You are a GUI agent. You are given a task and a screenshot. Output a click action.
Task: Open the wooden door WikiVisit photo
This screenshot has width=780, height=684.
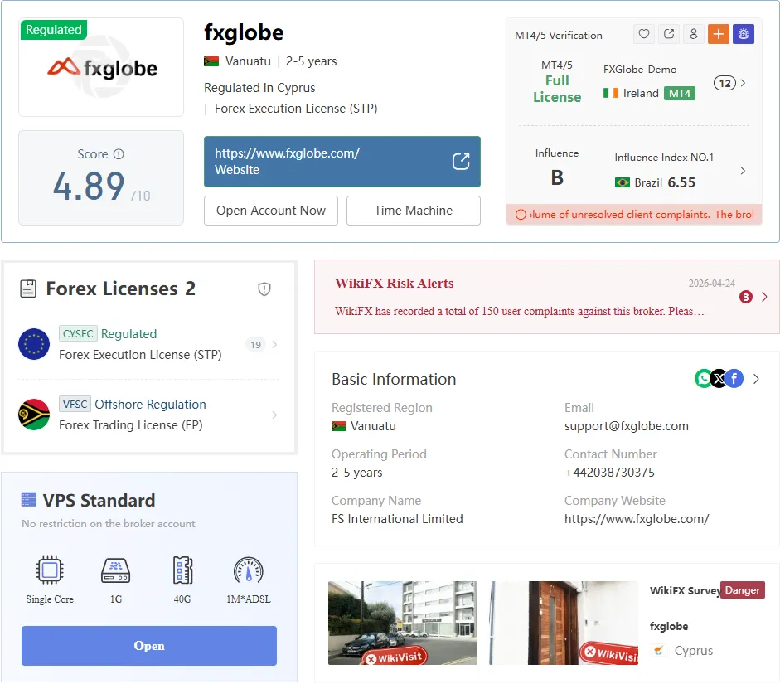coord(563,623)
